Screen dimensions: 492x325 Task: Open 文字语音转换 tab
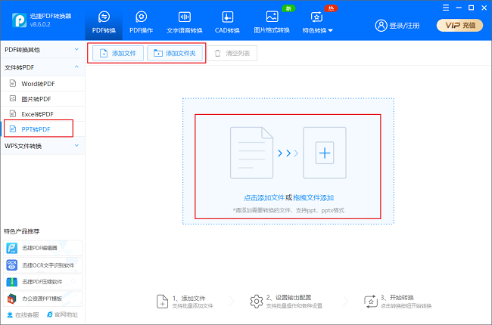point(184,22)
